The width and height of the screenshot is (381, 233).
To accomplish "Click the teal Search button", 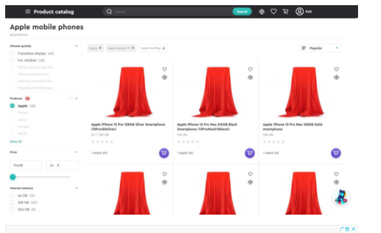I will tap(242, 11).
